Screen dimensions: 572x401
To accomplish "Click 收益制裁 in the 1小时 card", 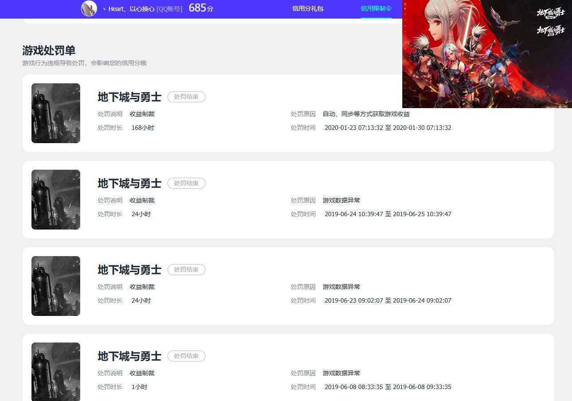I will click(x=142, y=373).
